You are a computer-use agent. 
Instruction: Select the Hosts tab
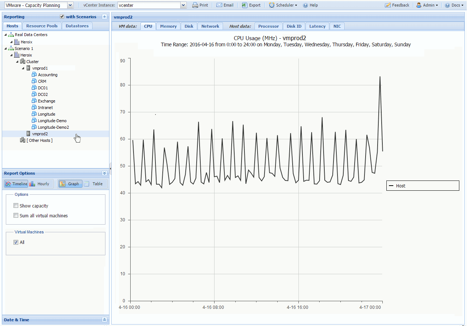(12, 26)
